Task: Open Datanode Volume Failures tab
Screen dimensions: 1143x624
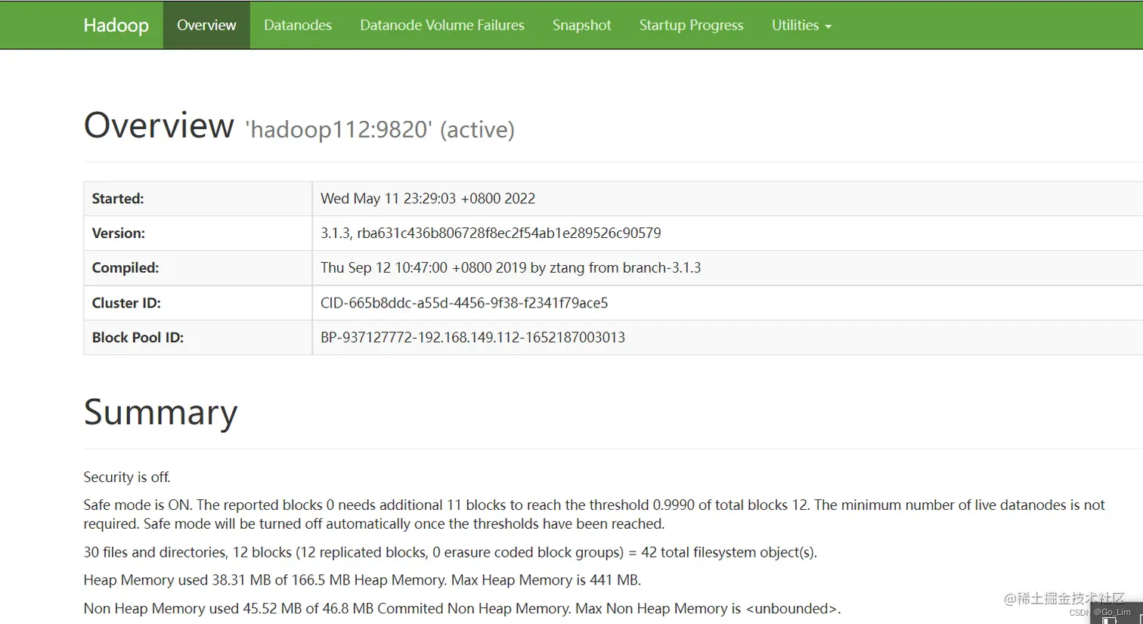Action: click(x=442, y=25)
